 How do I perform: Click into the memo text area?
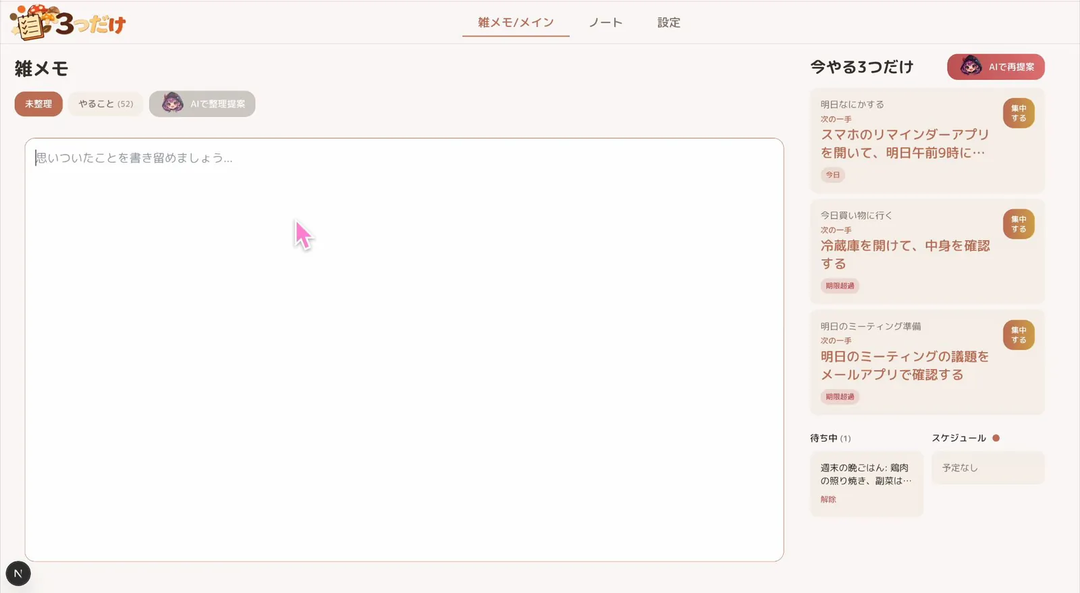point(404,350)
